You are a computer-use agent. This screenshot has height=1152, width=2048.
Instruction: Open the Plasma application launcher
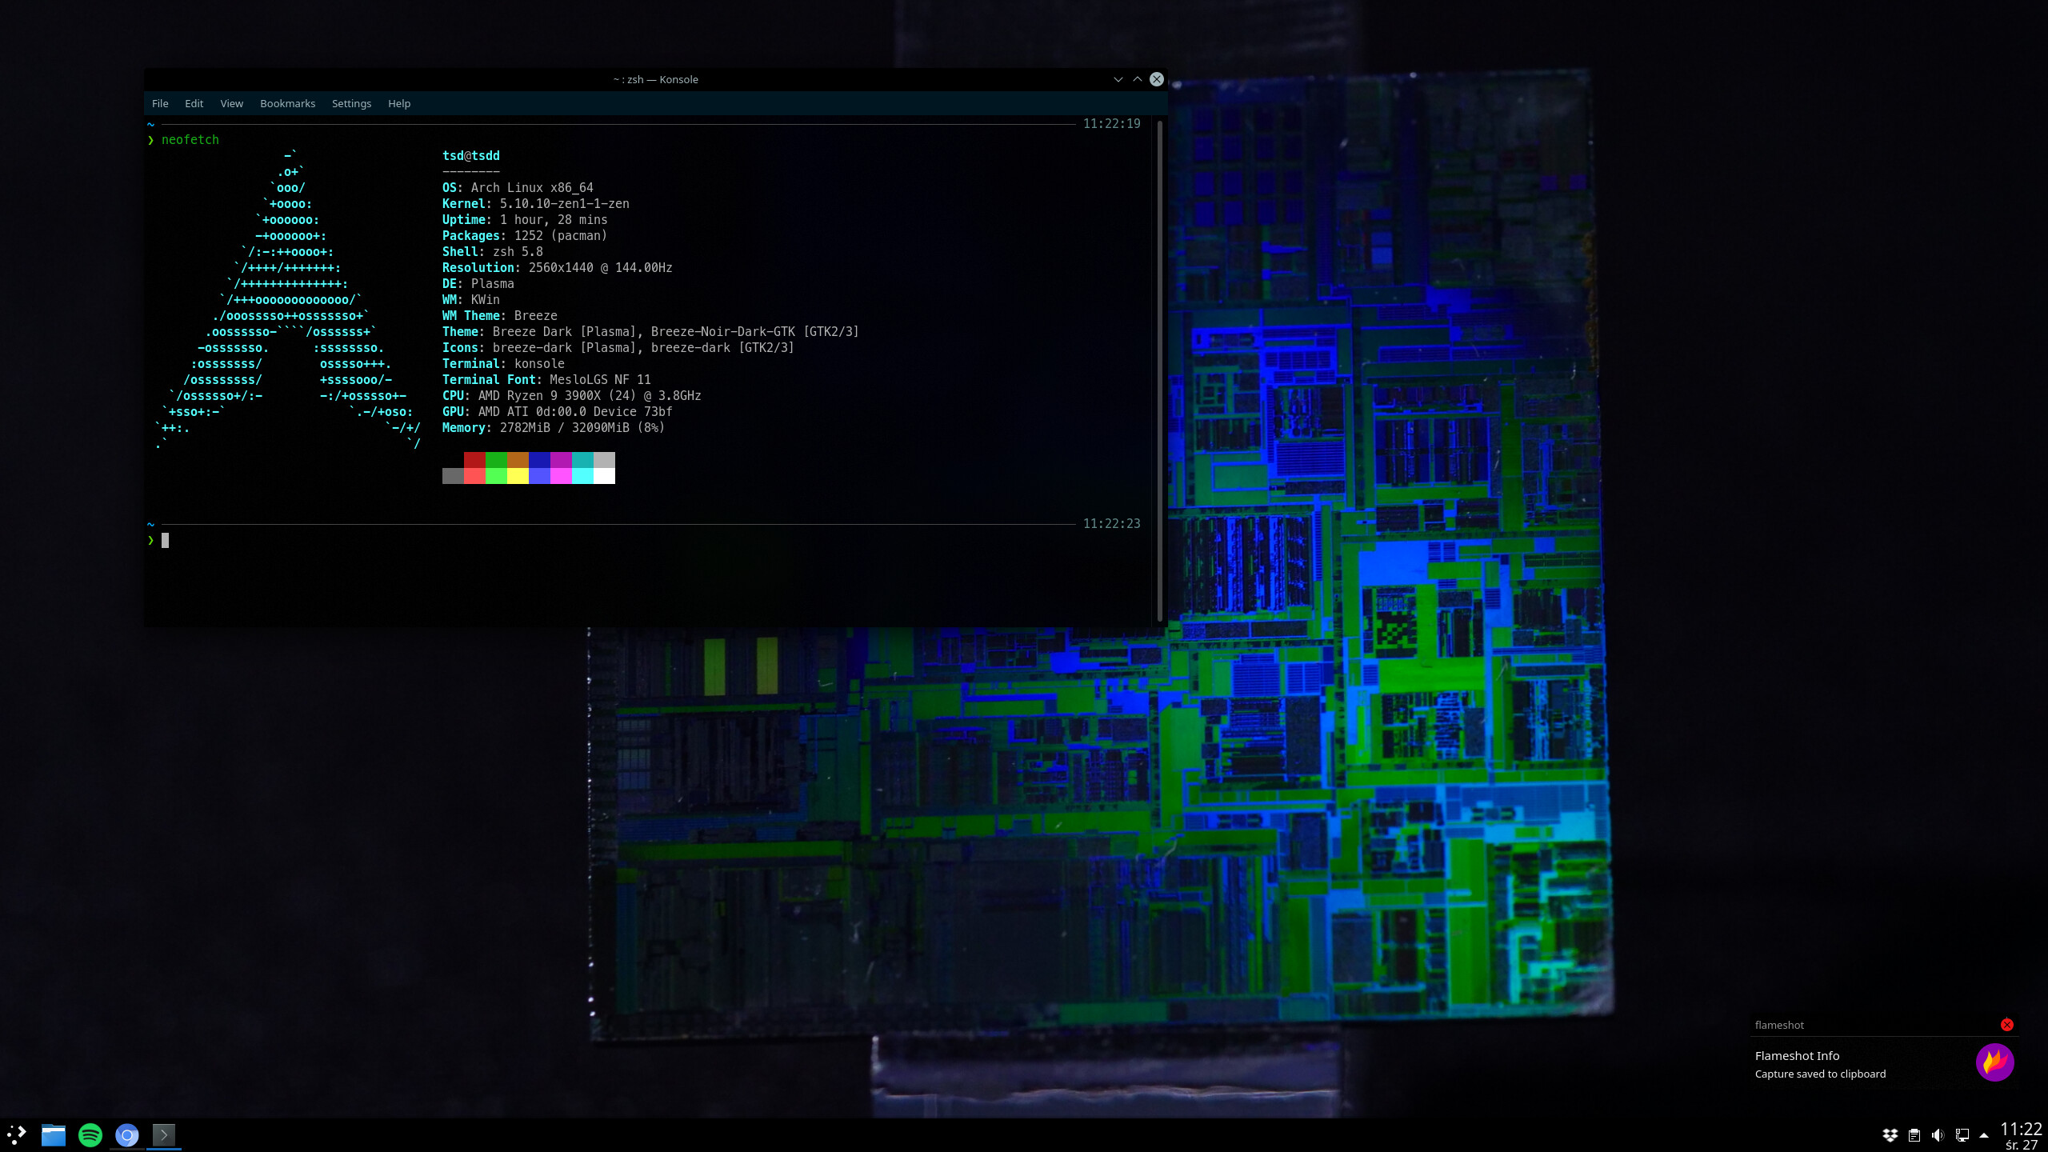[17, 1134]
